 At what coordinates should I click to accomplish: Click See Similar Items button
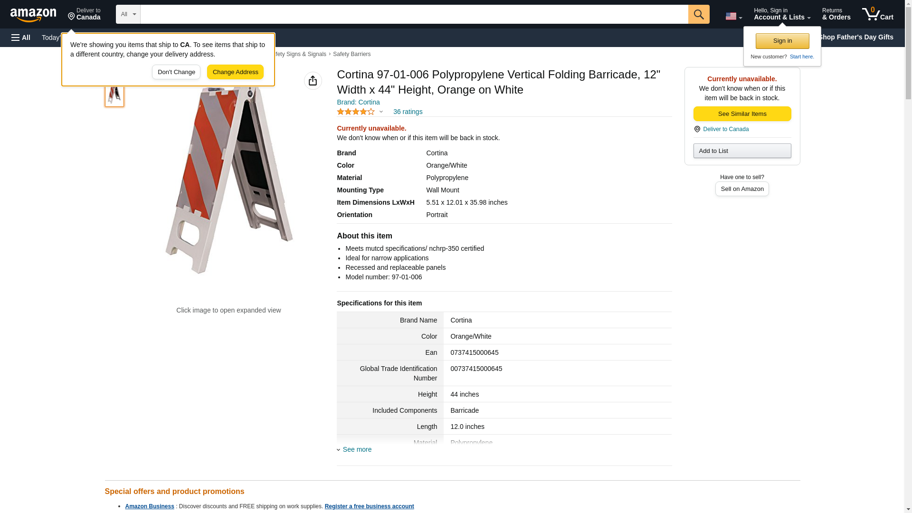pos(742,114)
